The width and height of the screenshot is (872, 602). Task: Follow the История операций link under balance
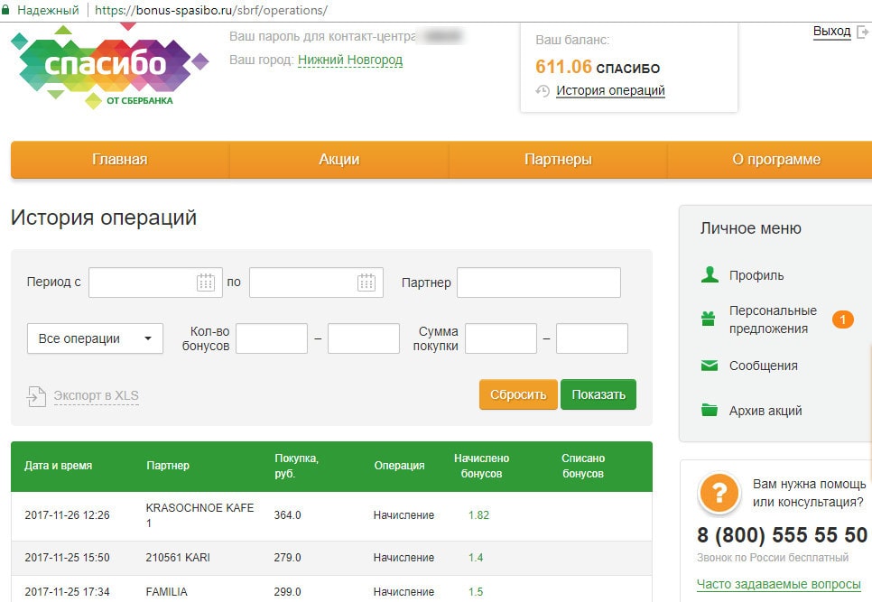[610, 90]
